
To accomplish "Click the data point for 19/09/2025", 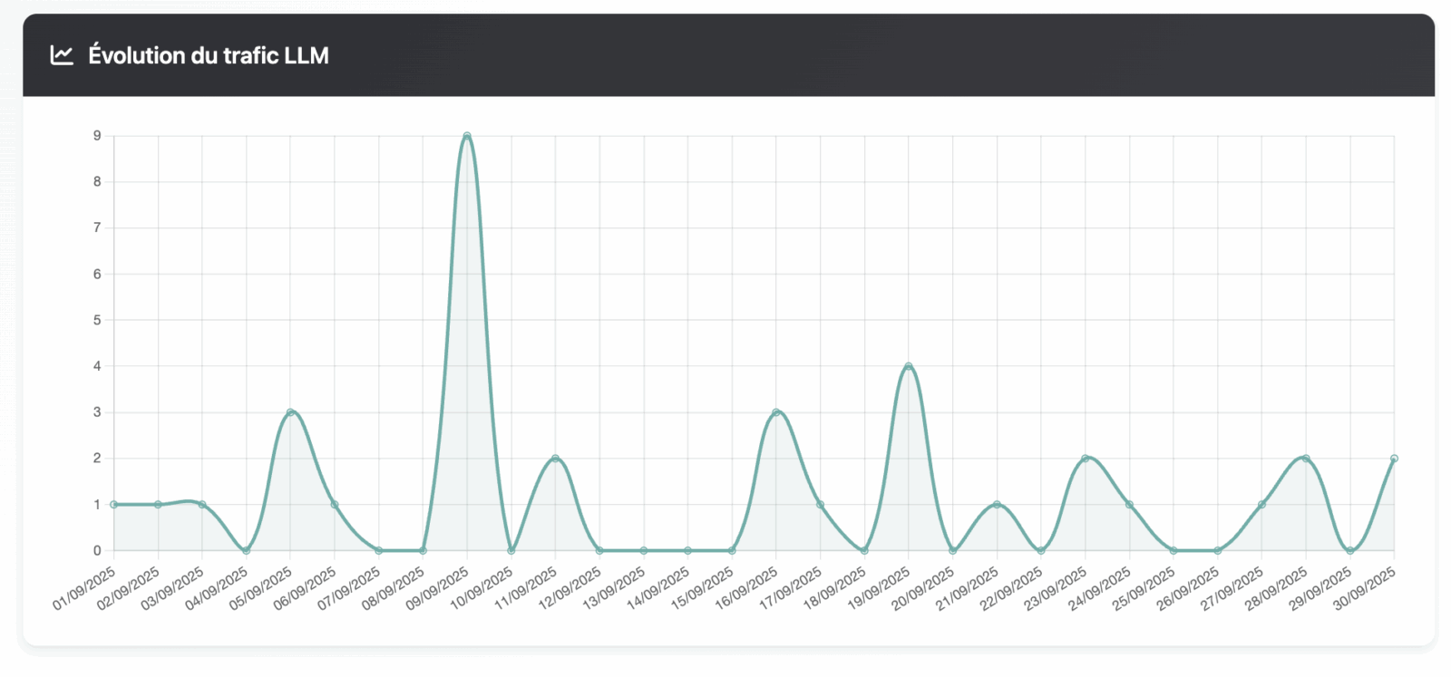I will point(909,366).
